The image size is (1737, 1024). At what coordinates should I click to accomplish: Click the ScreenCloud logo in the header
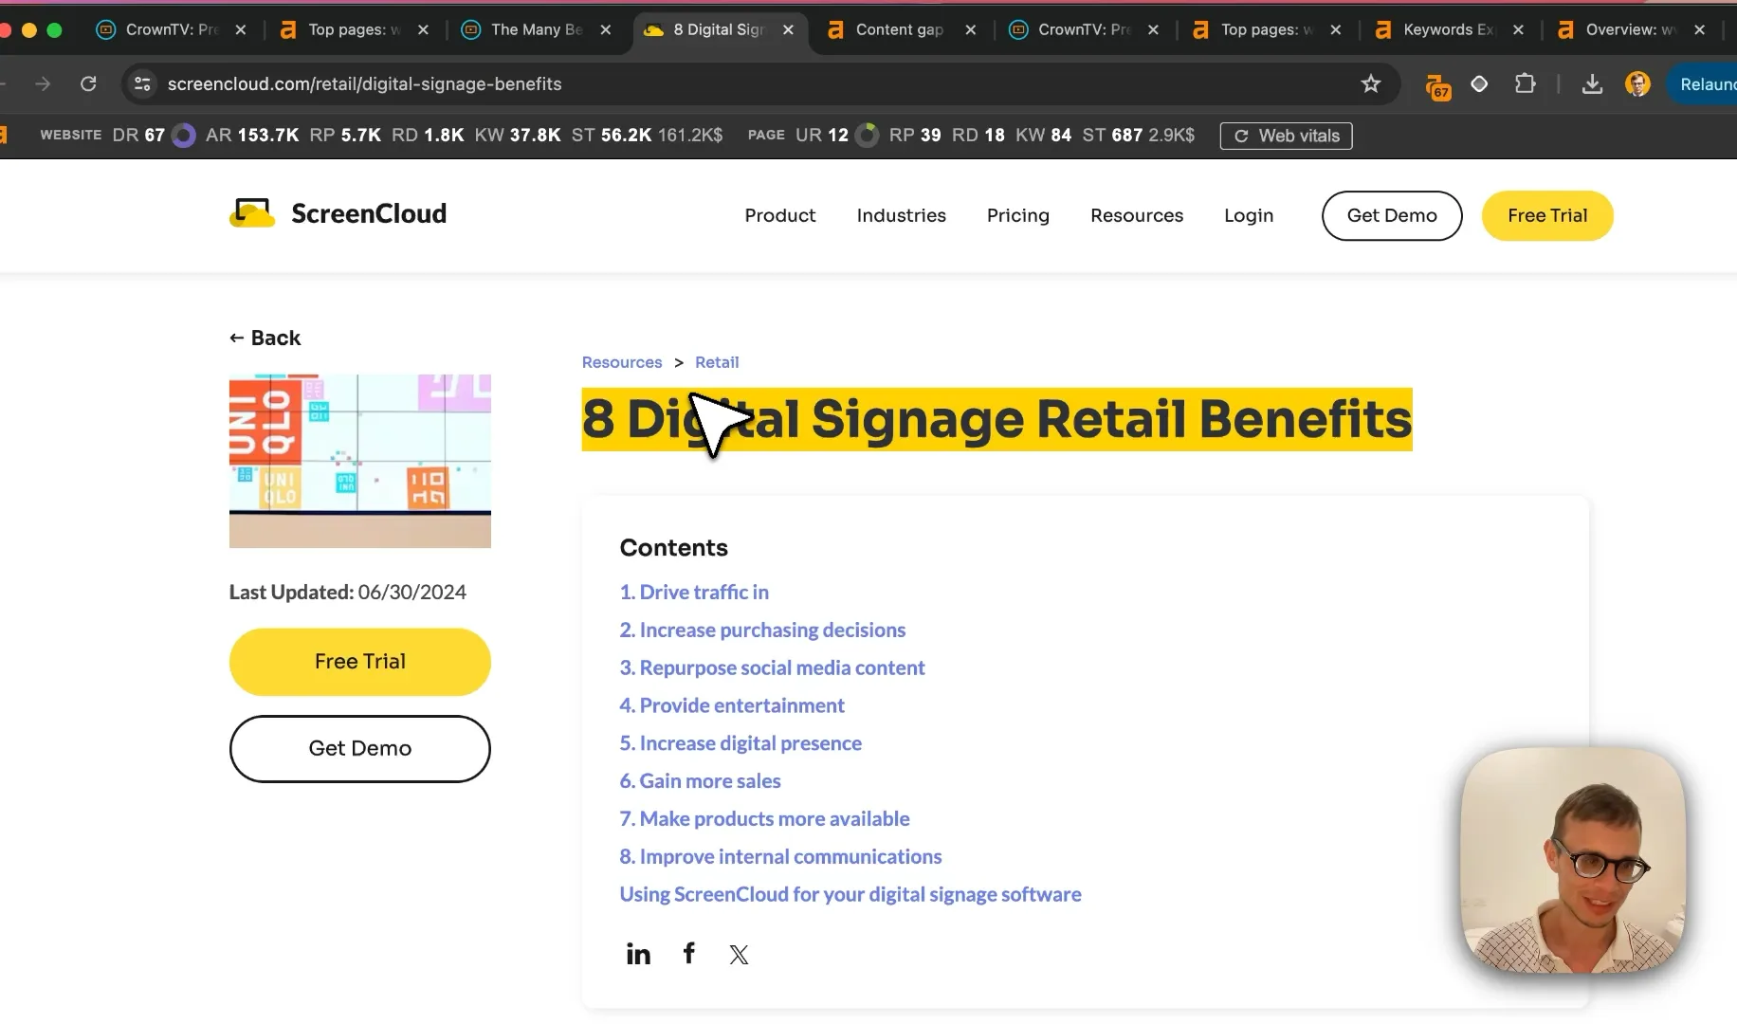click(338, 213)
